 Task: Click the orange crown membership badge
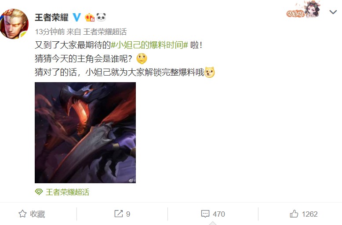point(89,17)
